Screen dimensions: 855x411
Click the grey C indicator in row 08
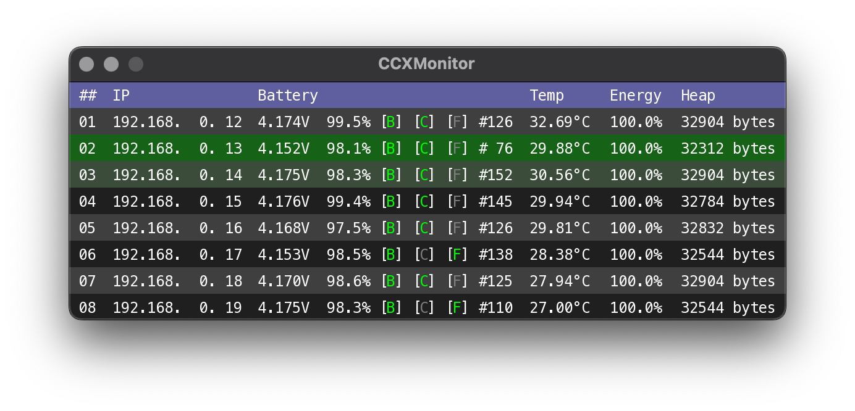(424, 308)
